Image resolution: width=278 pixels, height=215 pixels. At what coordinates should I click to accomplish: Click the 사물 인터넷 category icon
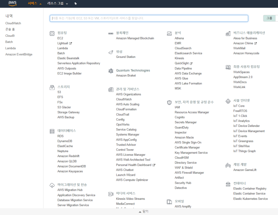pyautogui.click(x=228, y=101)
